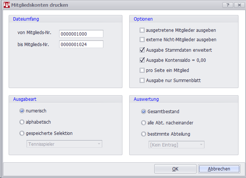Select numerisch output type

[x=22, y=111]
